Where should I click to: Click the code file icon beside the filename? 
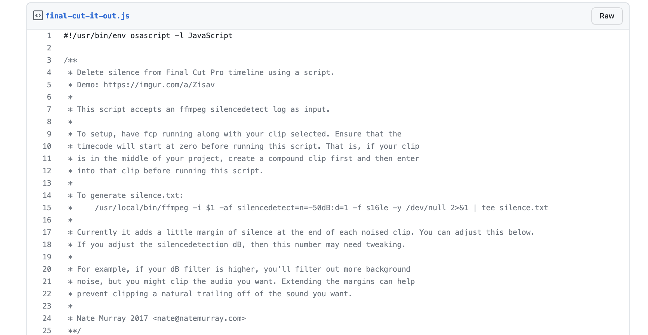38,16
